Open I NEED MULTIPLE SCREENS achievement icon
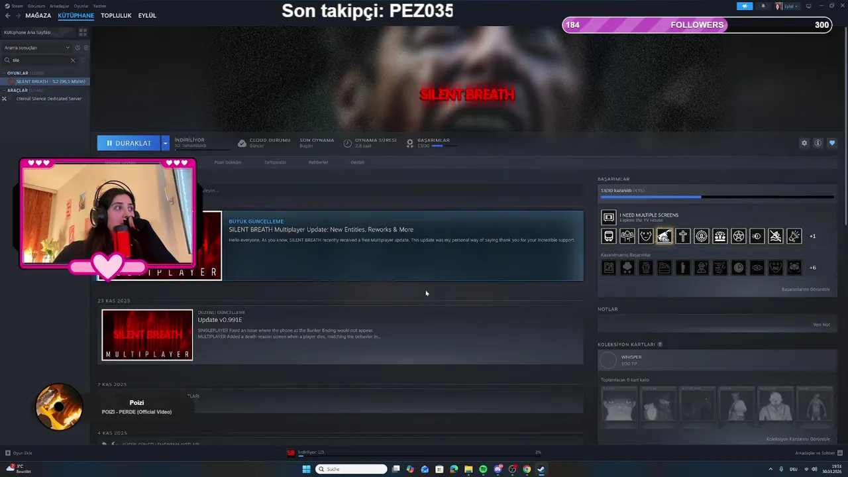848x477 pixels. tap(608, 217)
